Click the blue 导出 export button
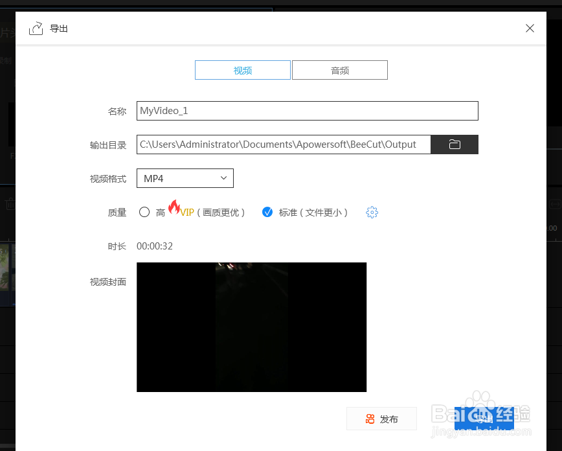 coord(484,419)
